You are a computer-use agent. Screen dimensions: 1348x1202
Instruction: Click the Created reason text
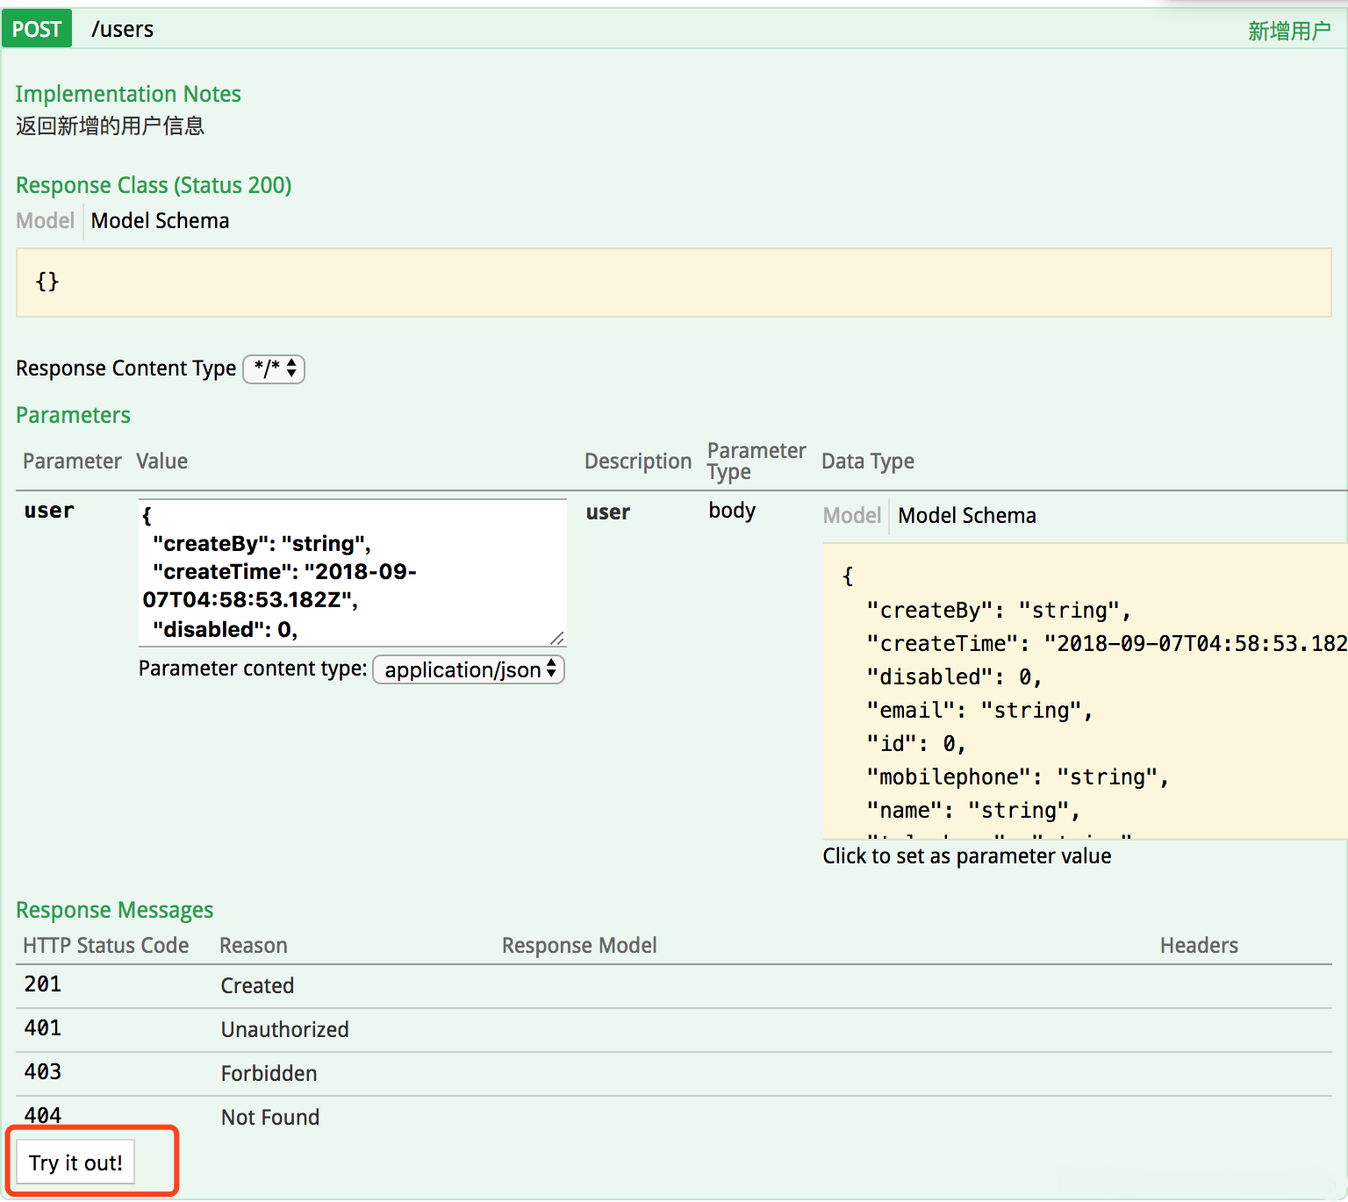point(257,986)
